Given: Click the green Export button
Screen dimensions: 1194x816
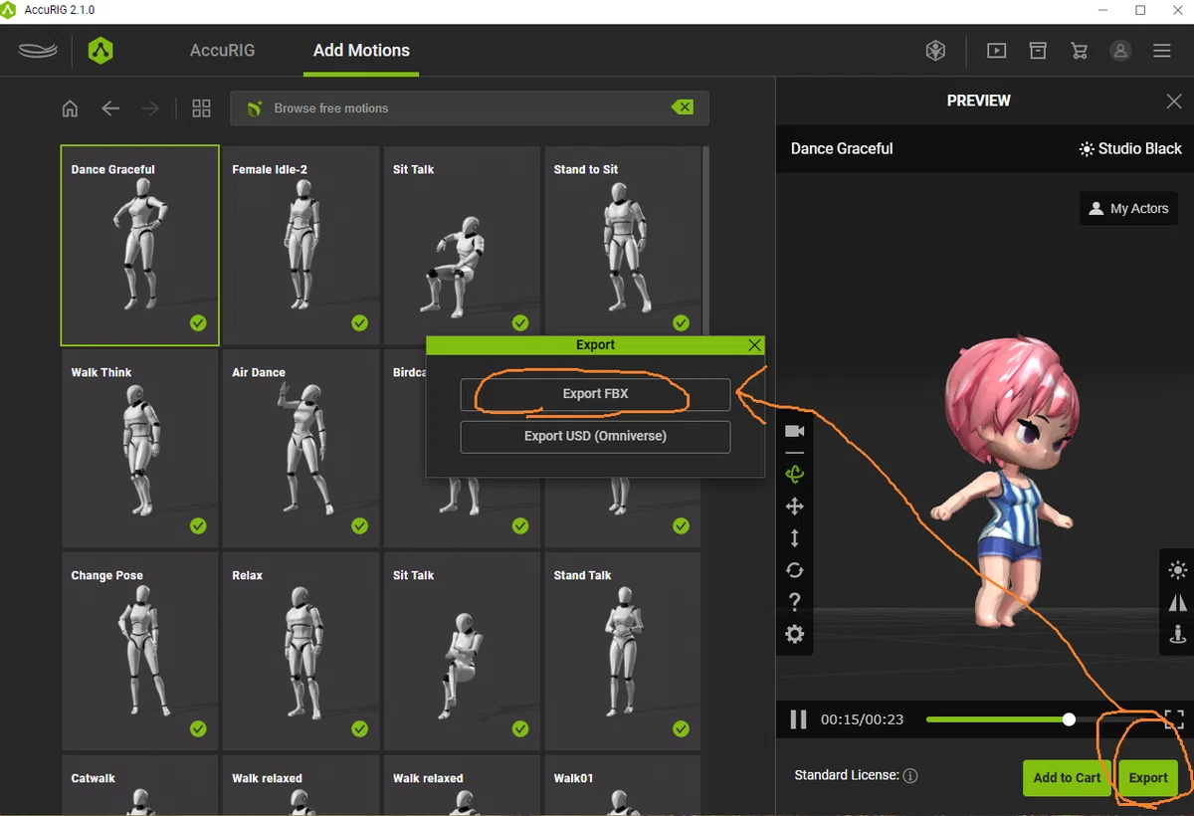Looking at the screenshot, I should [x=1148, y=778].
